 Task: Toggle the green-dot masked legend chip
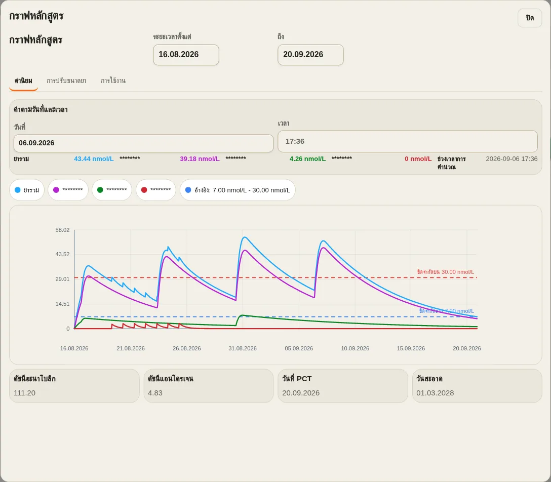[x=112, y=190]
